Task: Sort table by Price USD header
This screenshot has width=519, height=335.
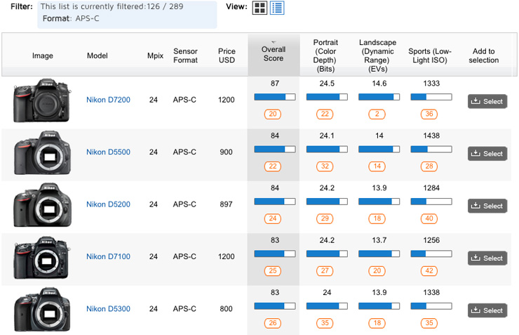Action: [x=227, y=55]
